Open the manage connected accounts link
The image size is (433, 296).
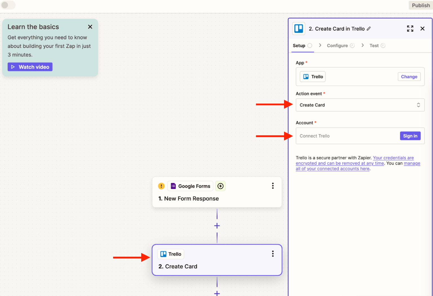(332, 169)
